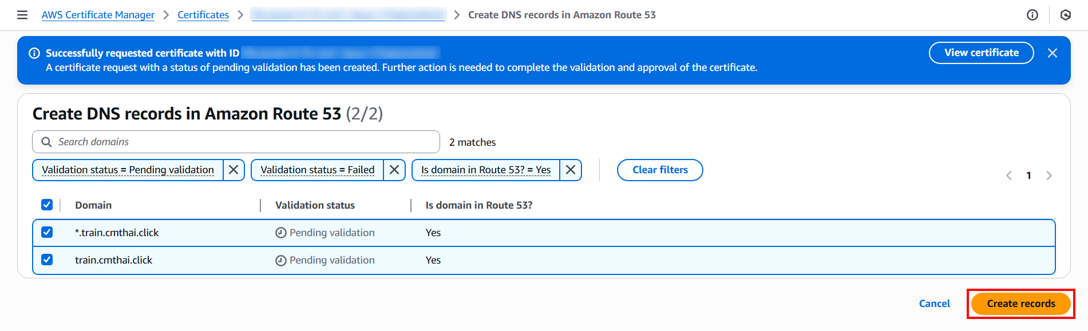
Task: Go to previous page of results
Action: coord(1009,176)
